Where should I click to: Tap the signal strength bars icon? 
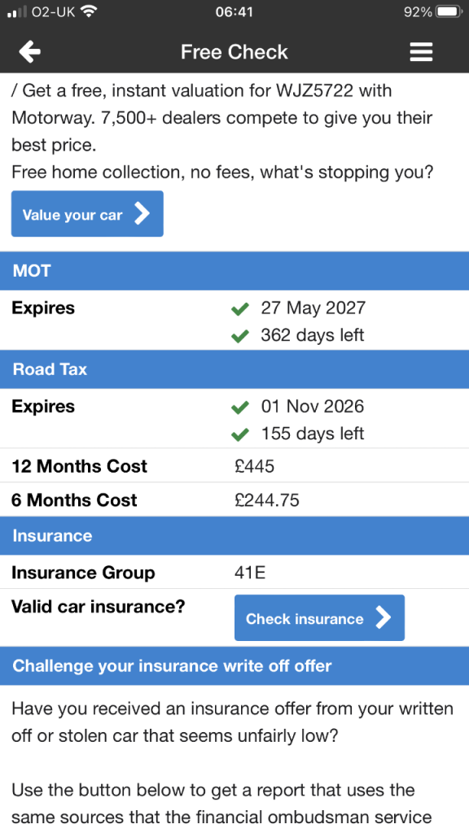coord(16,12)
